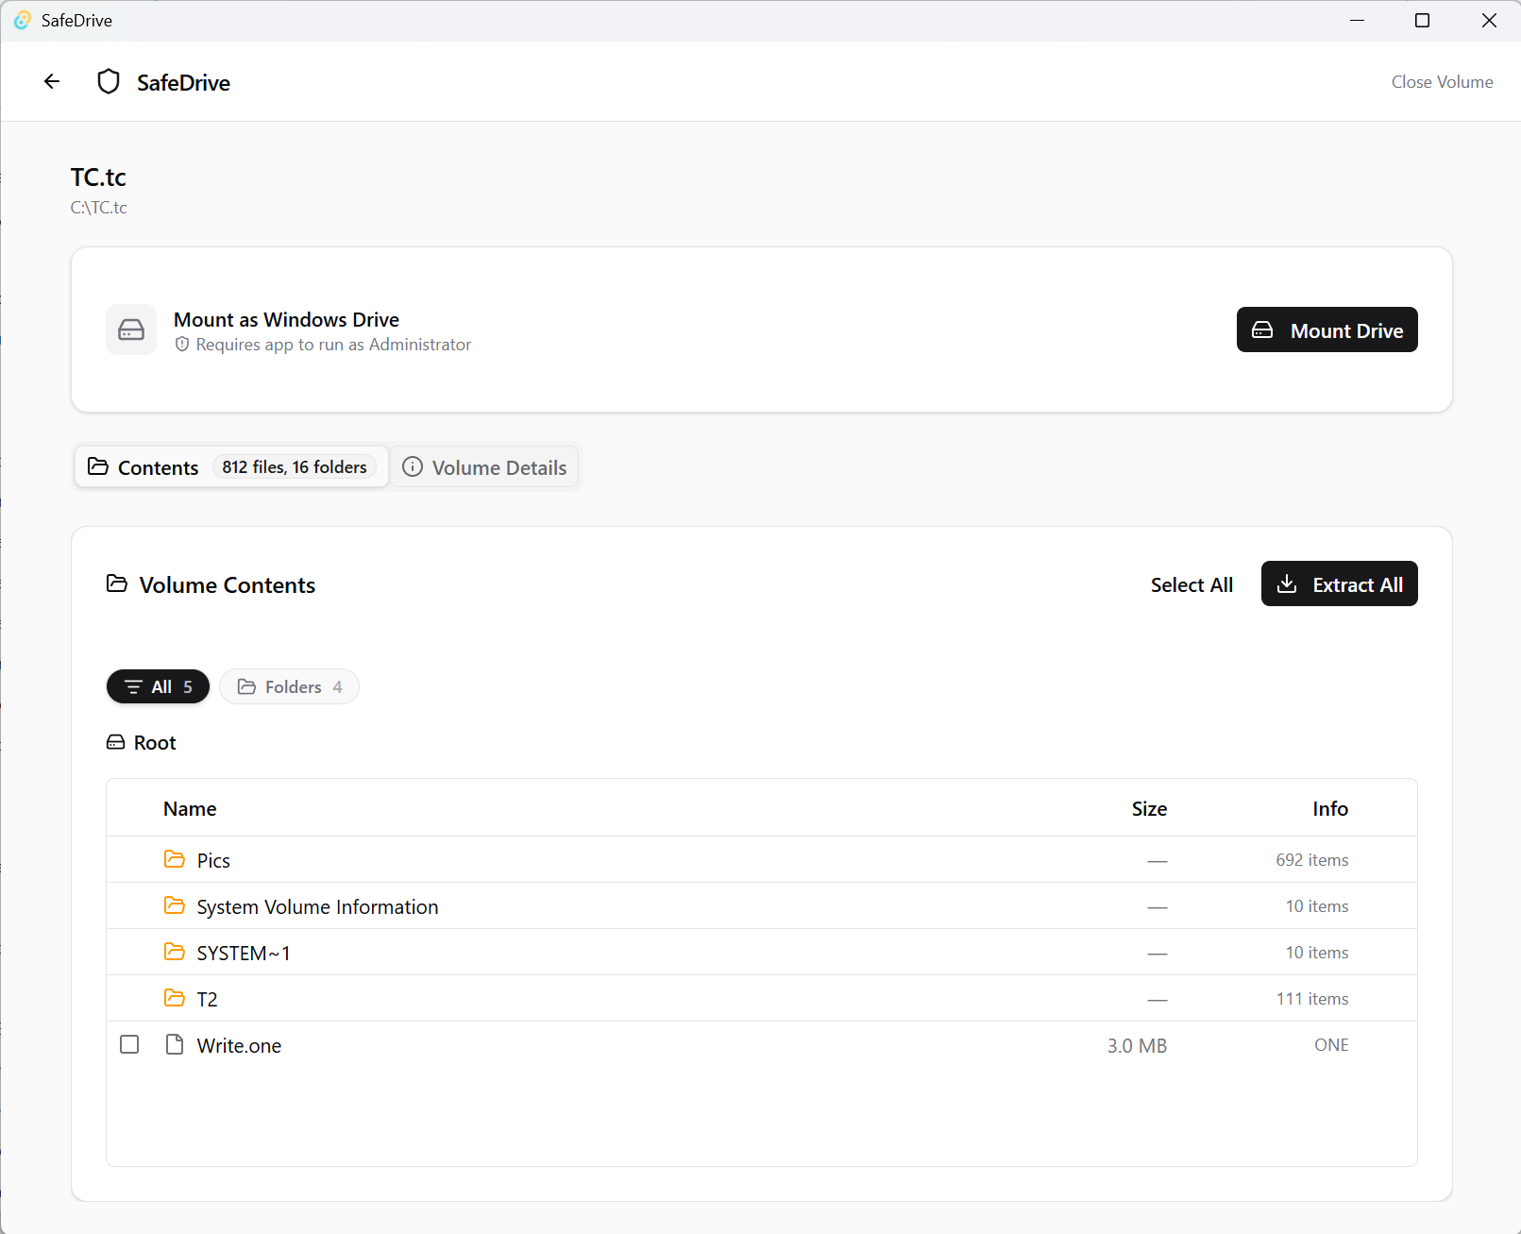Click Extract All button
The image size is (1521, 1234).
coord(1339,583)
